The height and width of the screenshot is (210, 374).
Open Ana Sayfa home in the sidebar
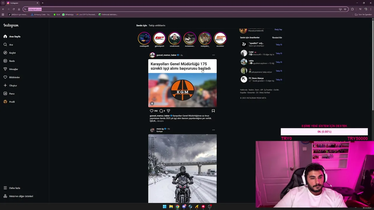[12, 36]
